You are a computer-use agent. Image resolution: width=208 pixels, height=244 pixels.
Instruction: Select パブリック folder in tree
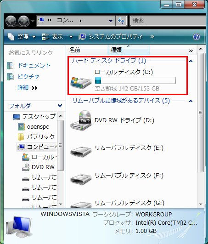click(x=40, y=137)
